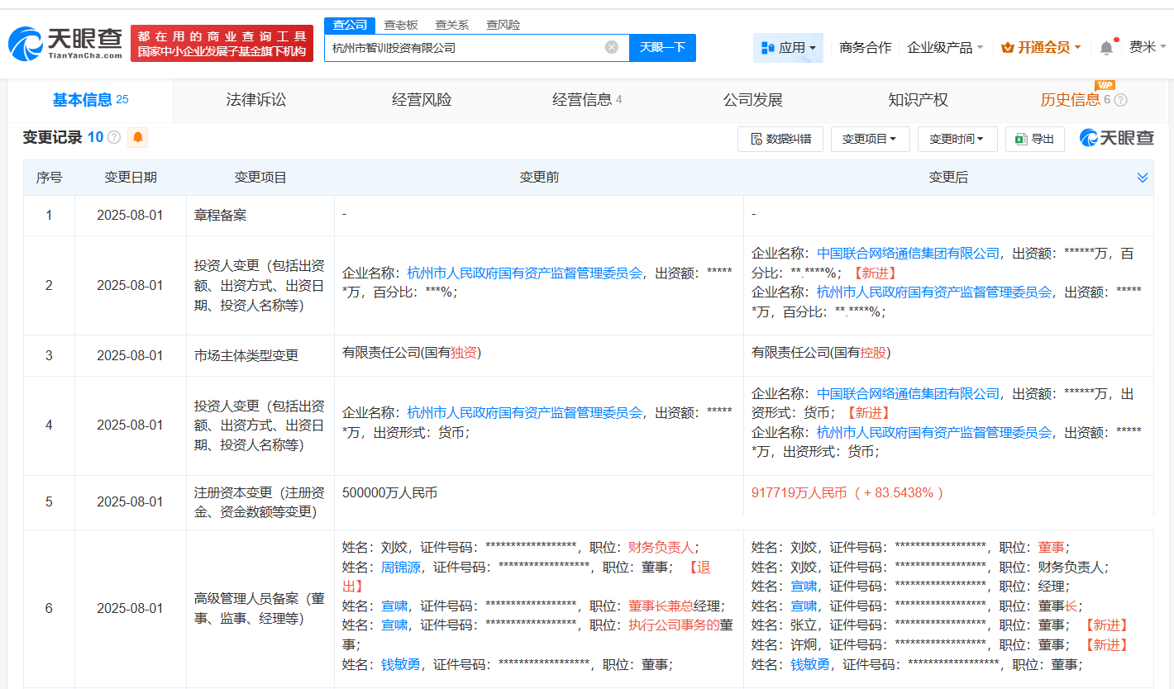The image size is (1174, 689).
Task: Open the 经营风险 tab
Action: [422, 100]
